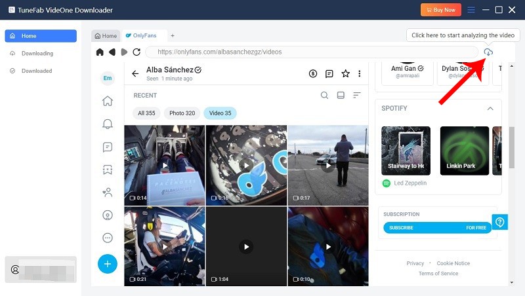Open the Cookie Notice link
Screen dimensions: 525x296
(x=453, y=263)
